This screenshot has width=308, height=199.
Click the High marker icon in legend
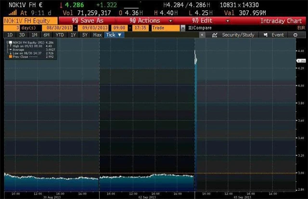tap(9, 46)
